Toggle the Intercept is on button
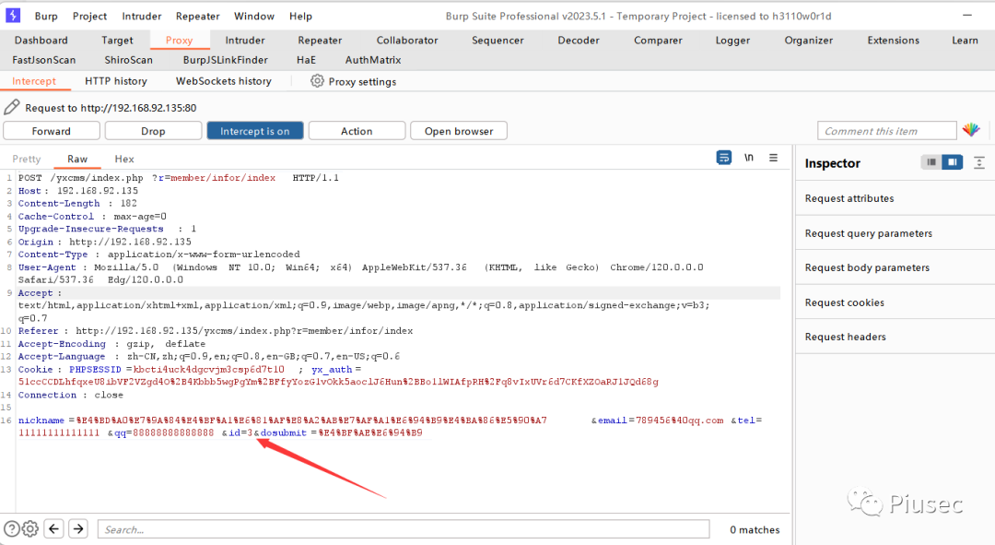The image size is (995, 545). click(255, 131)
